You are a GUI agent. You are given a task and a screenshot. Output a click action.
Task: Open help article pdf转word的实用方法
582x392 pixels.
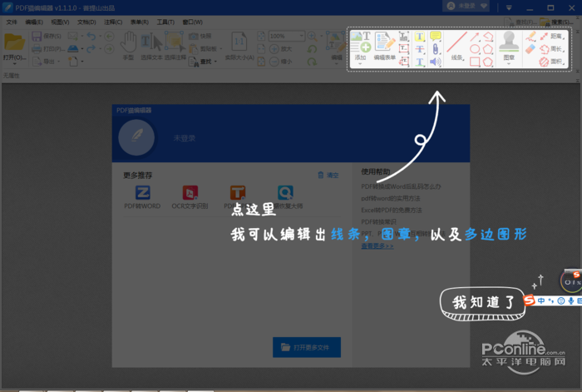tap(391, 198)
